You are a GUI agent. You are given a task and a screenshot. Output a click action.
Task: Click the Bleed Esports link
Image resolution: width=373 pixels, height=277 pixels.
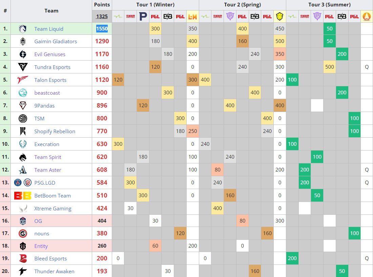click(x=50, y=258)
